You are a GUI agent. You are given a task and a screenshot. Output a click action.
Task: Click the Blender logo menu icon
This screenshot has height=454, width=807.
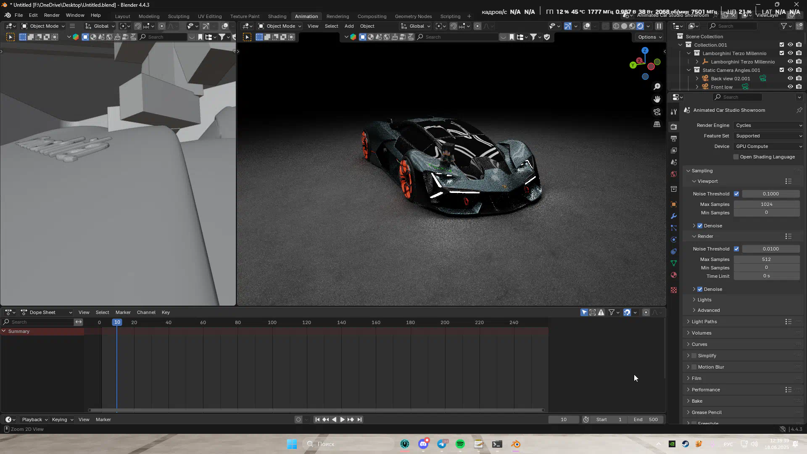click(8, 15)
